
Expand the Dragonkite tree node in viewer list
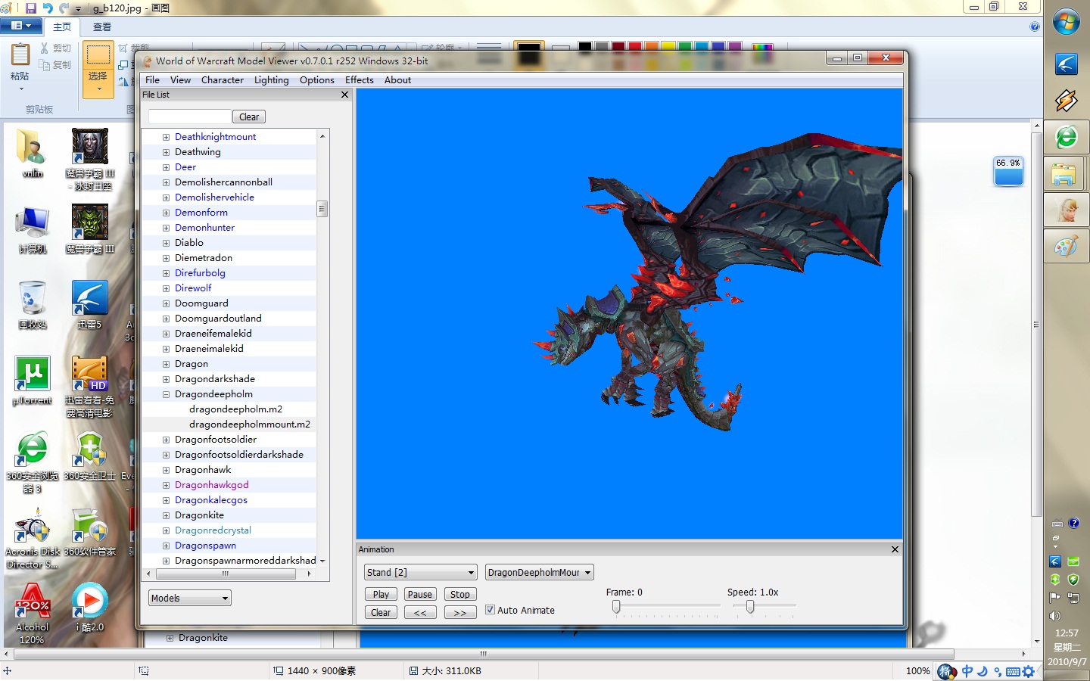[x=166, y=515]
